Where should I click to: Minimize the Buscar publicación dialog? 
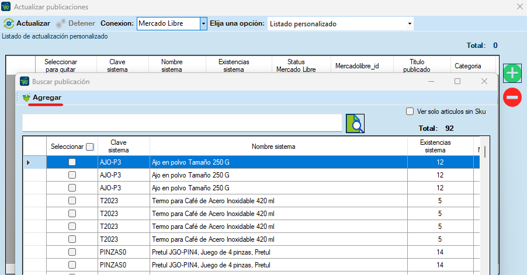pos(431,82)
